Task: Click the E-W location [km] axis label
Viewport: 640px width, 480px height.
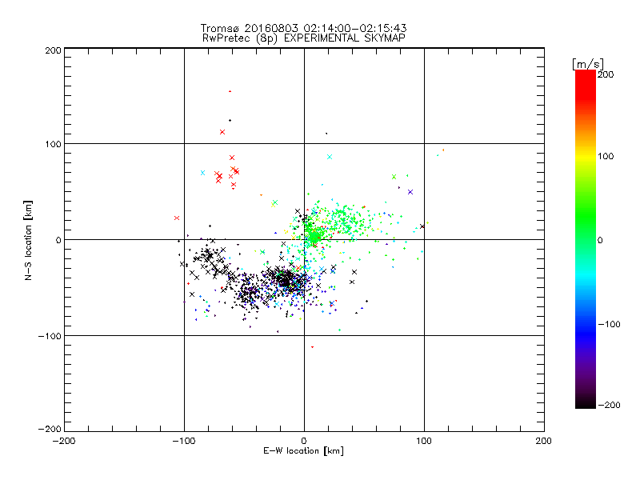Action: click(x=303, y=451)
